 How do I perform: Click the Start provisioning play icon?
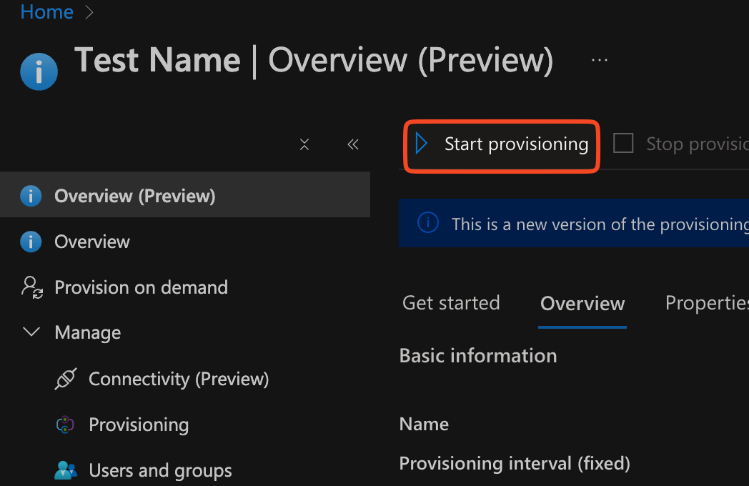422,144
